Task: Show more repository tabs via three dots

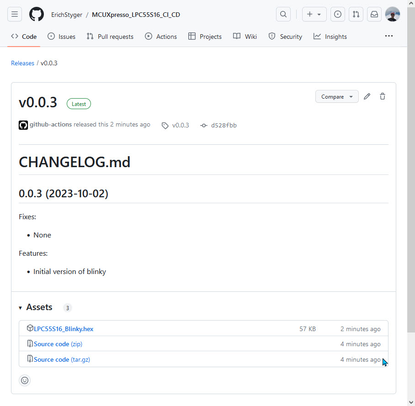Action: click(x=389, y=36)
